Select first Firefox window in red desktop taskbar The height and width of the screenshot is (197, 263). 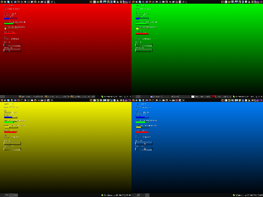(x=31, y=97)
